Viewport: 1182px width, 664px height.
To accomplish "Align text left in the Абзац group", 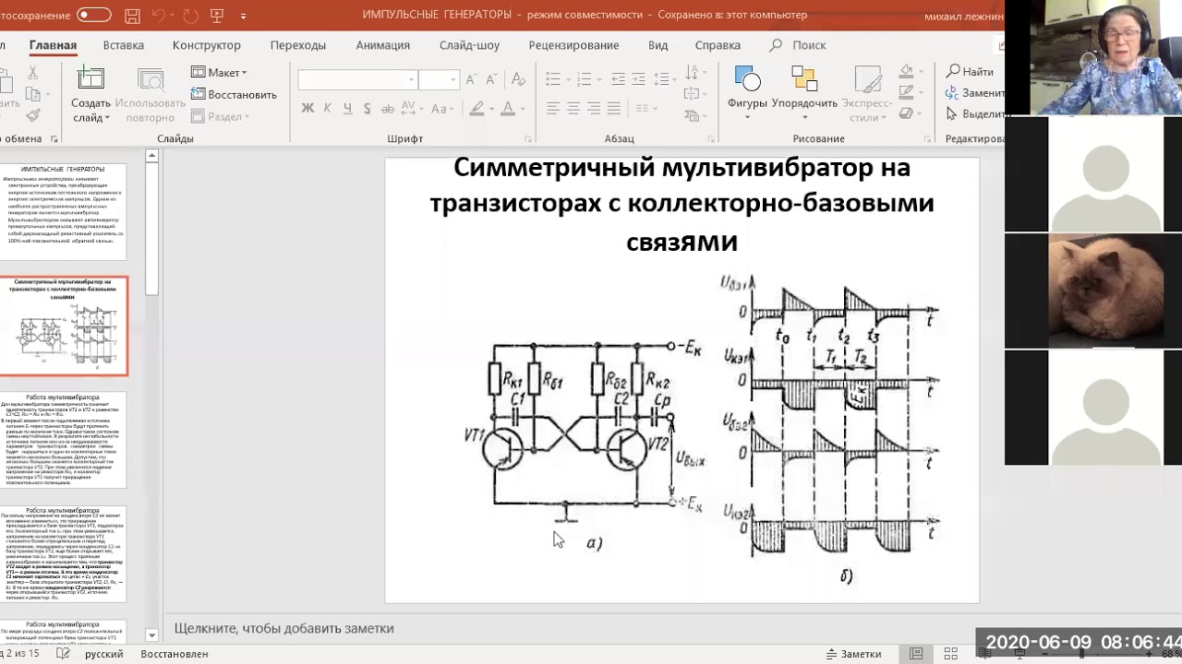I will pyautogui.click(x=553, y=109).
